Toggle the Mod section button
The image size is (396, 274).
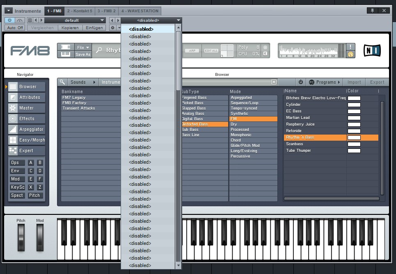pos(17,179)
